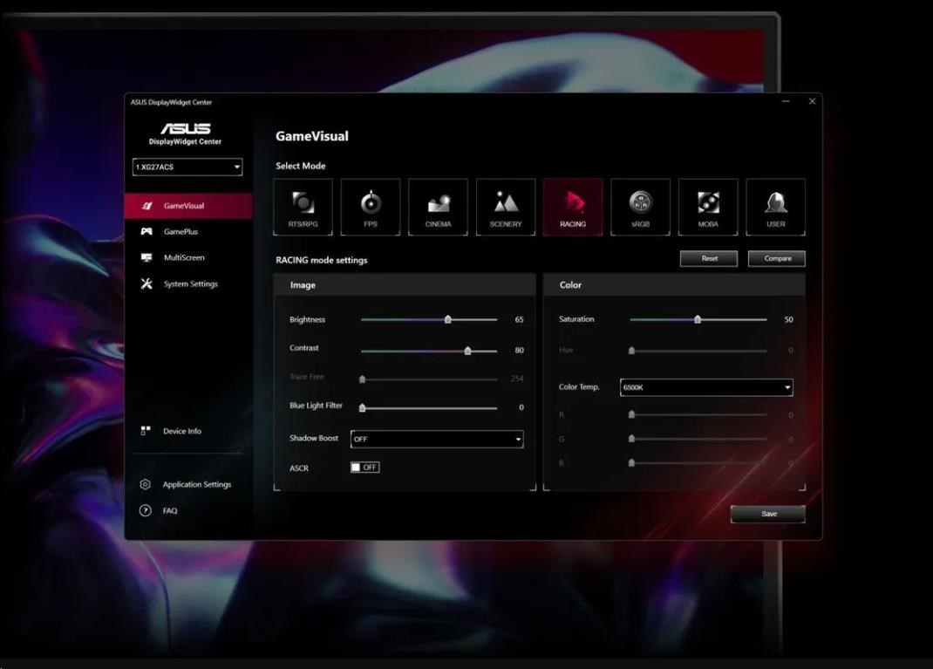Viewport: 933px width, 669px height.
Task: Click the MultiScreen monitor icon
Action: tap(146, 257)
